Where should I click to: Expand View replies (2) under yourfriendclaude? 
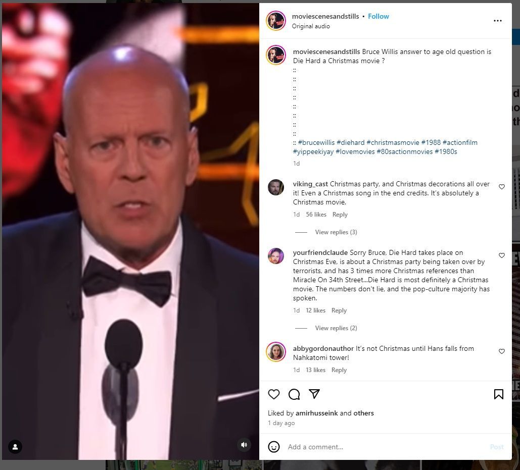click(x=336, y=328)
